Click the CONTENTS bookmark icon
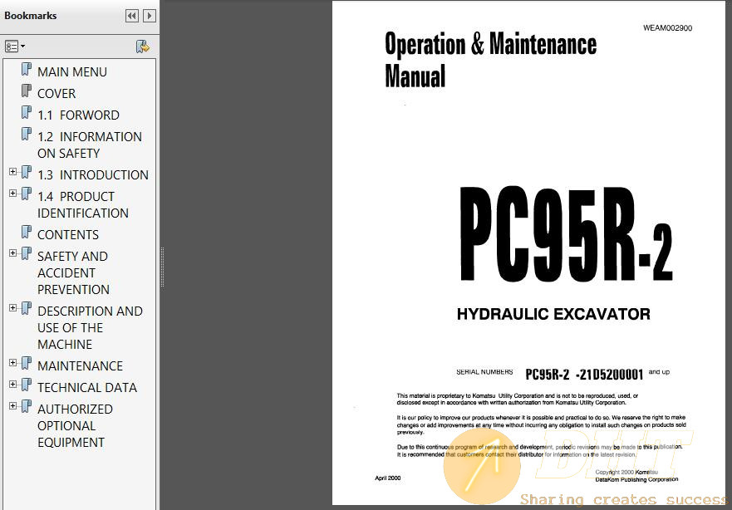This screenshot has width=732, height=510. pos(27,232)
